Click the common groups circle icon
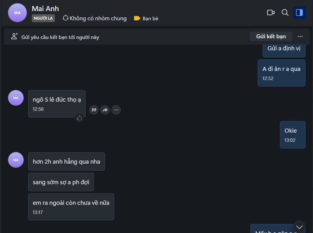 pos(66,18)
